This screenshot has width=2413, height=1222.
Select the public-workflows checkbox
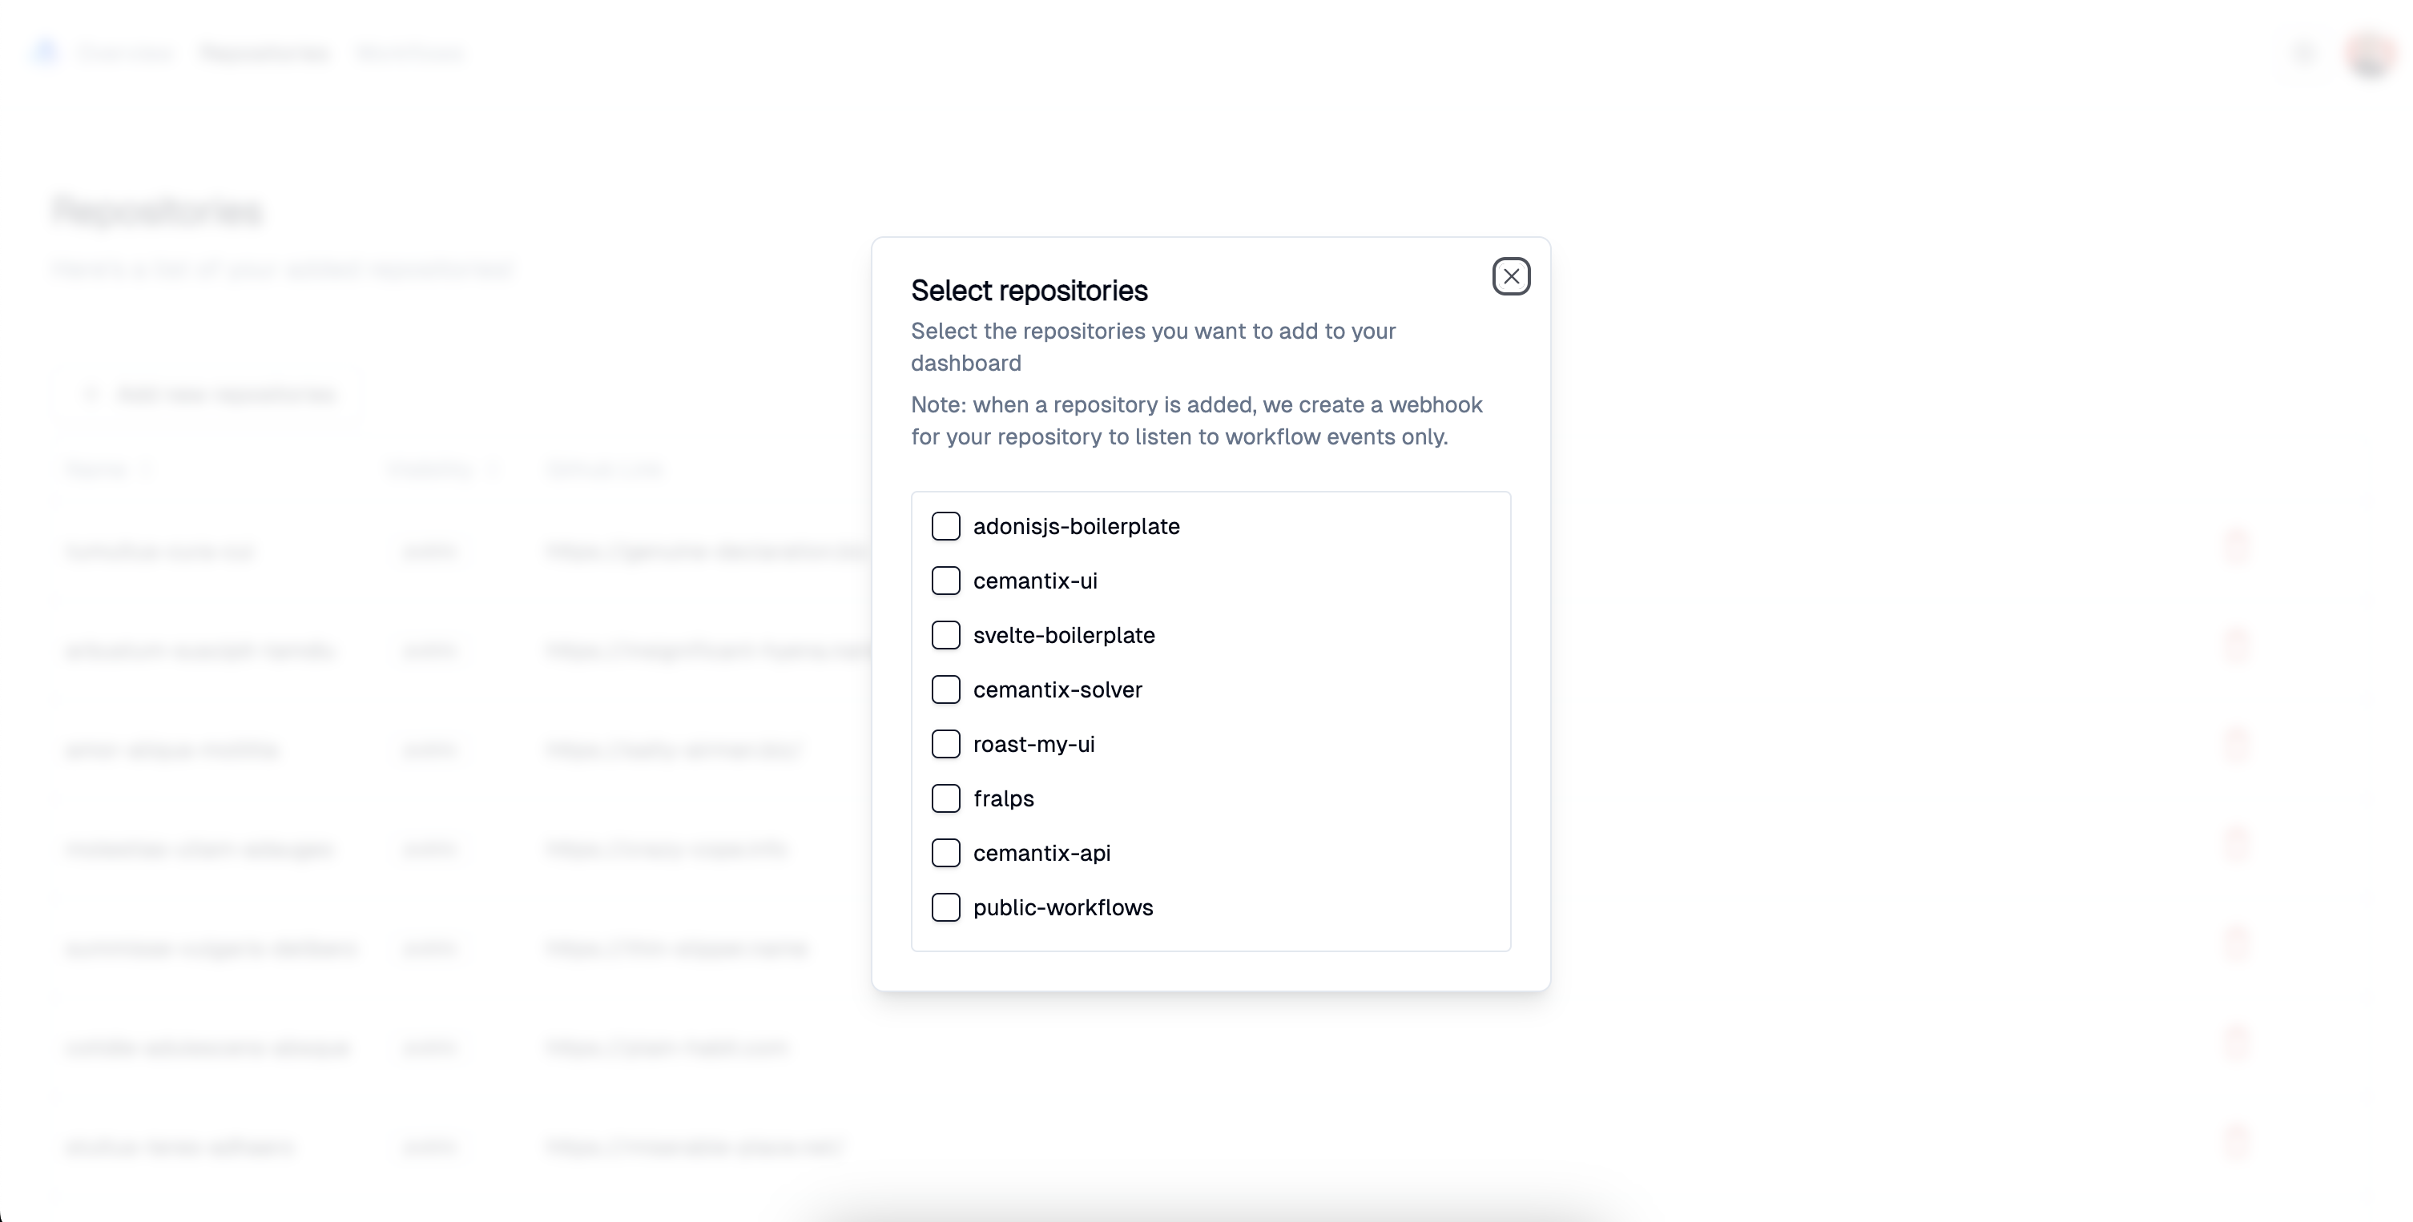pyautogui.click(x=946, y=906)
